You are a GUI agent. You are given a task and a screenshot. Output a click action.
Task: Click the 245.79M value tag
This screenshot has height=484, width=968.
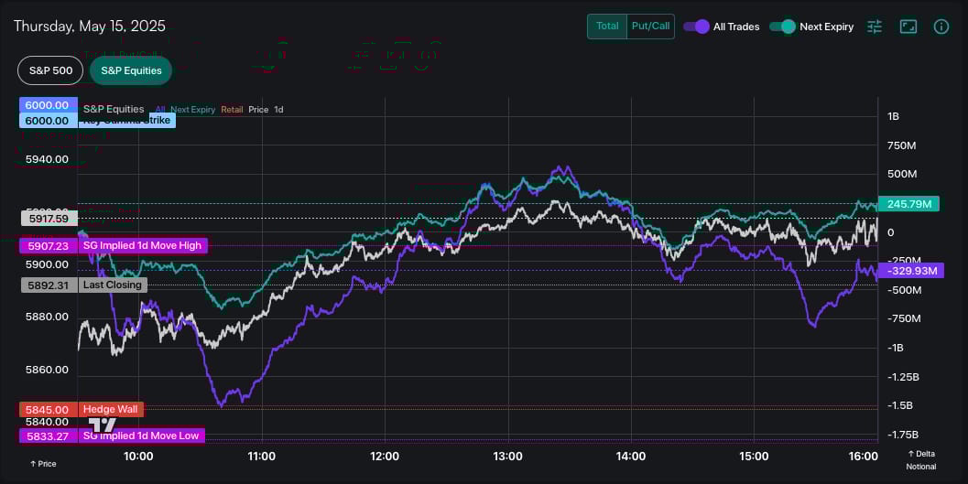coord(908,204)
